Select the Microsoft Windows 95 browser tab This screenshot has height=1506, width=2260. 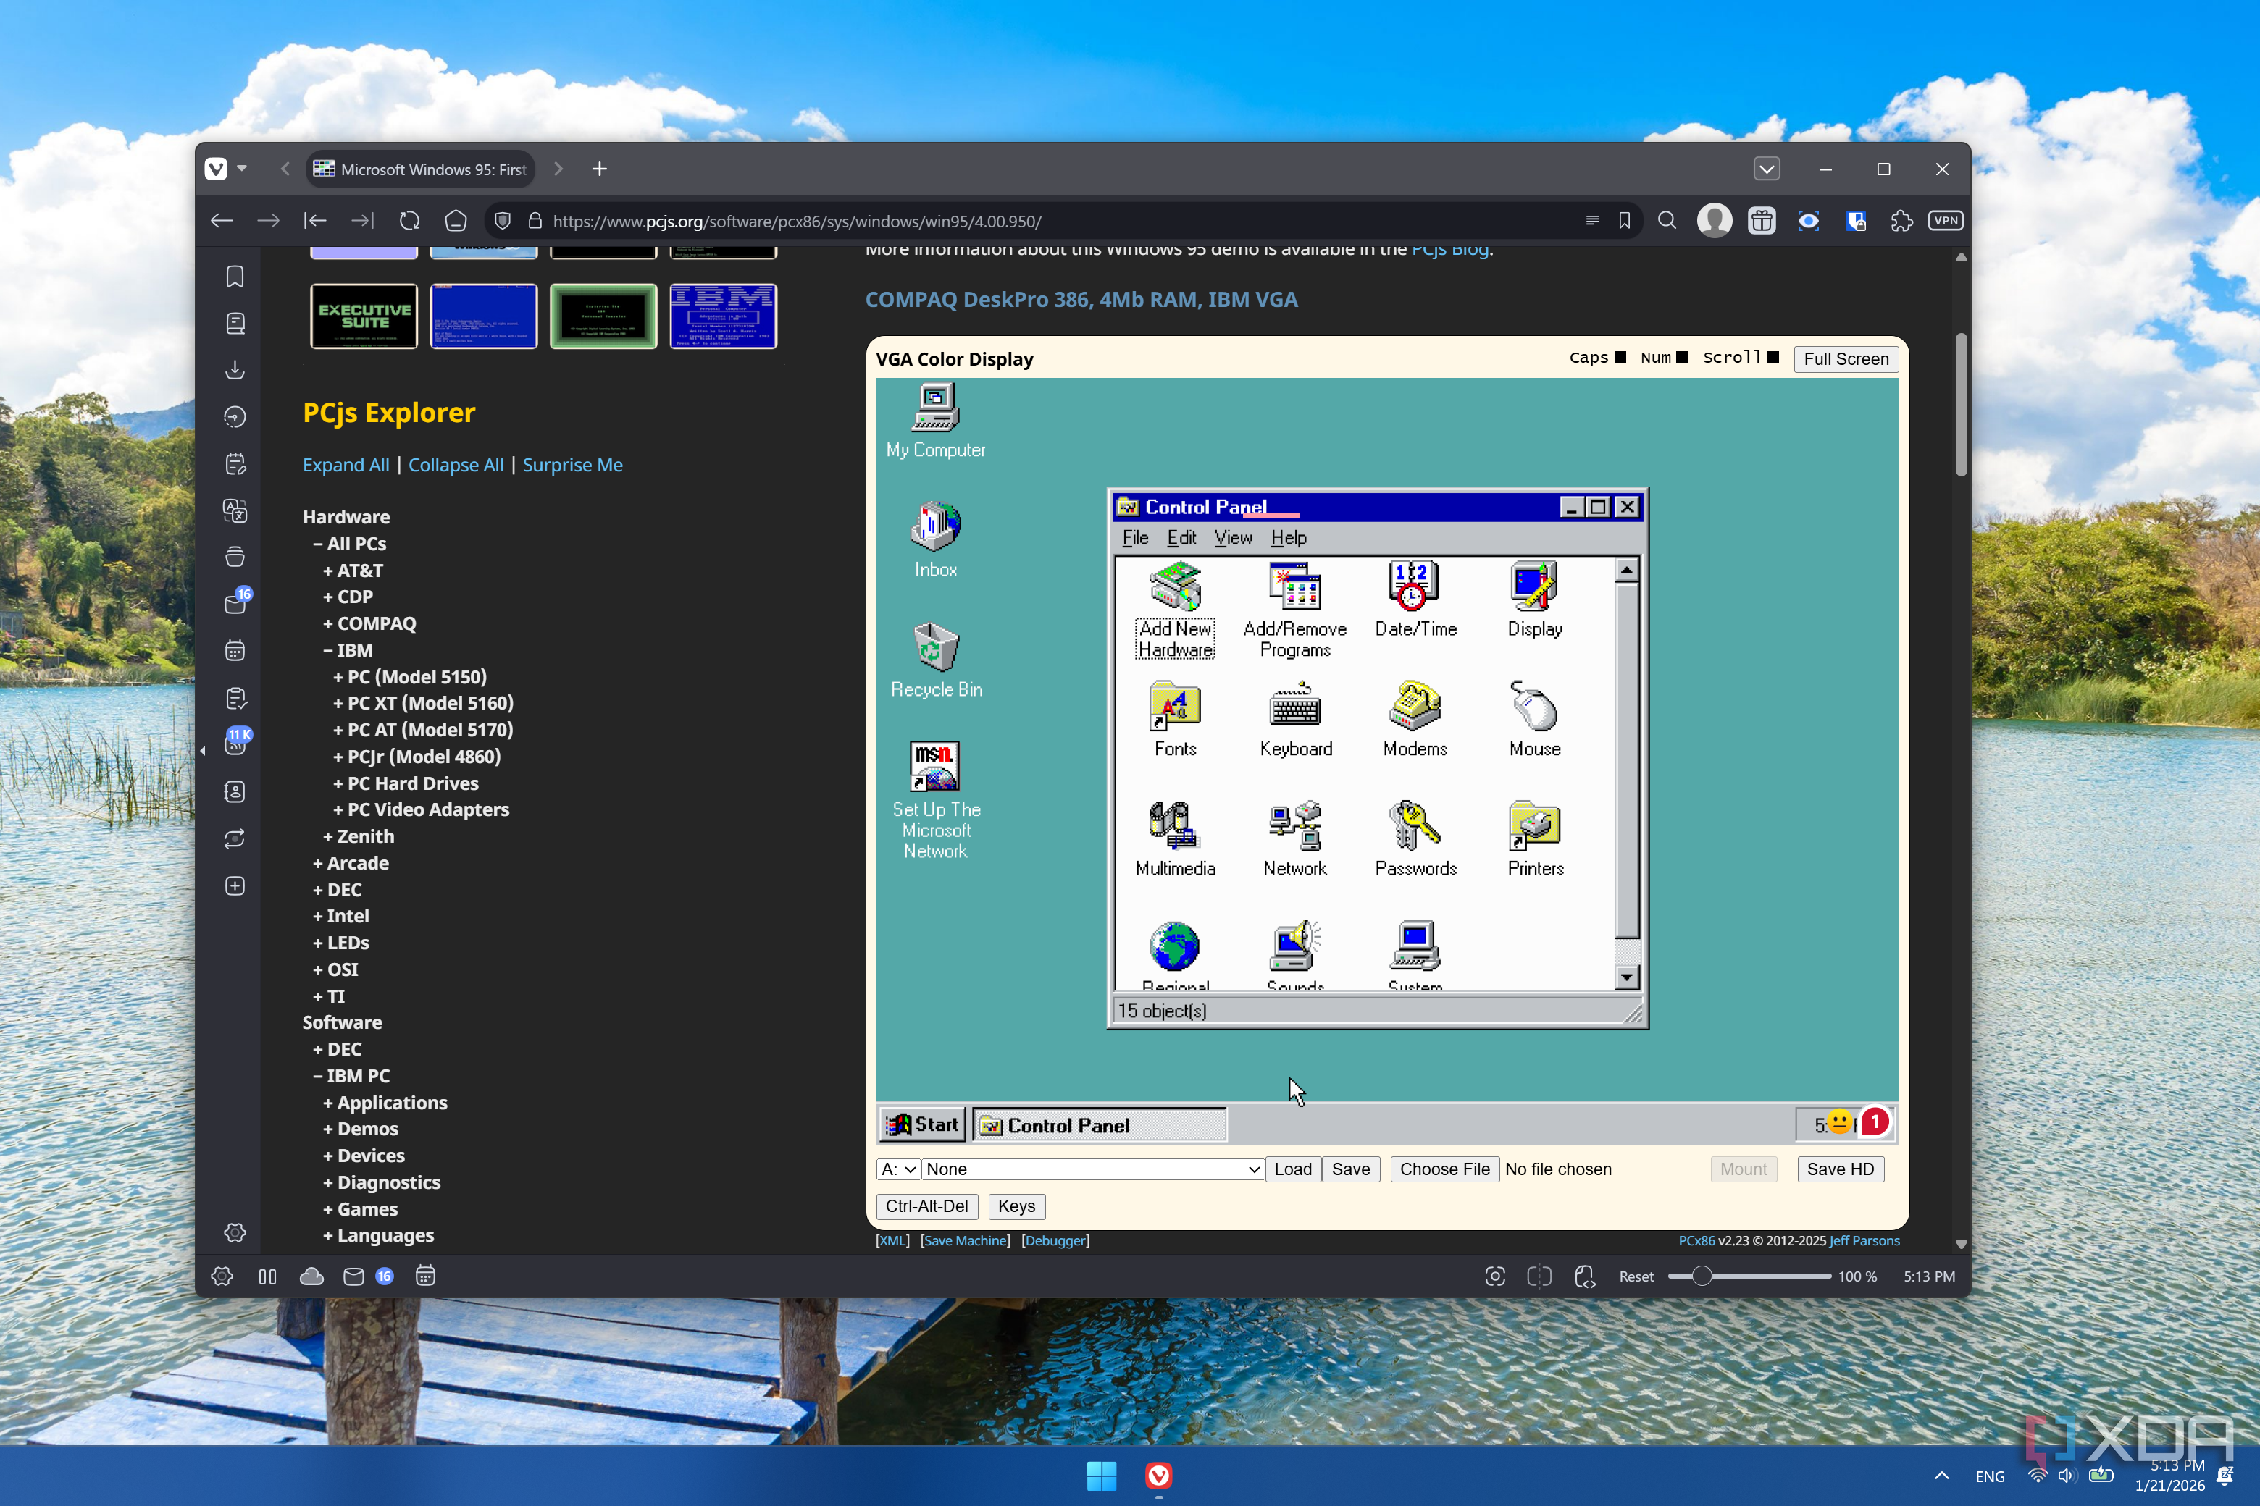pos(421,169)
